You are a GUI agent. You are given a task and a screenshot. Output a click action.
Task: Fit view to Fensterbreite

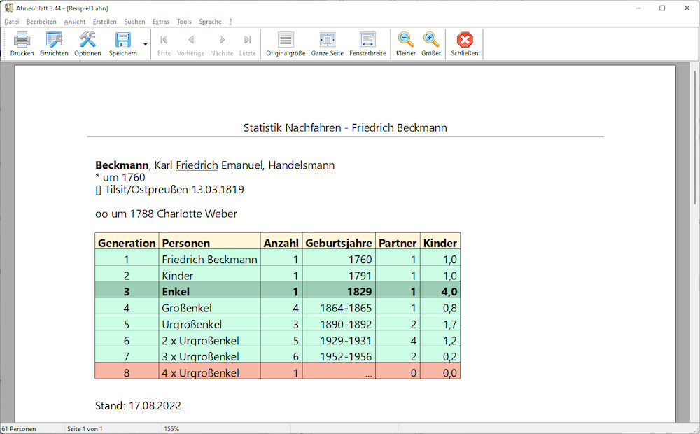pos(367,44)
